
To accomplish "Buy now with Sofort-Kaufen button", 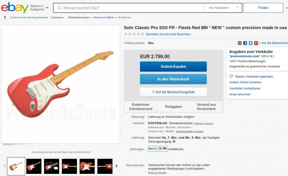I will pos(173,66).
